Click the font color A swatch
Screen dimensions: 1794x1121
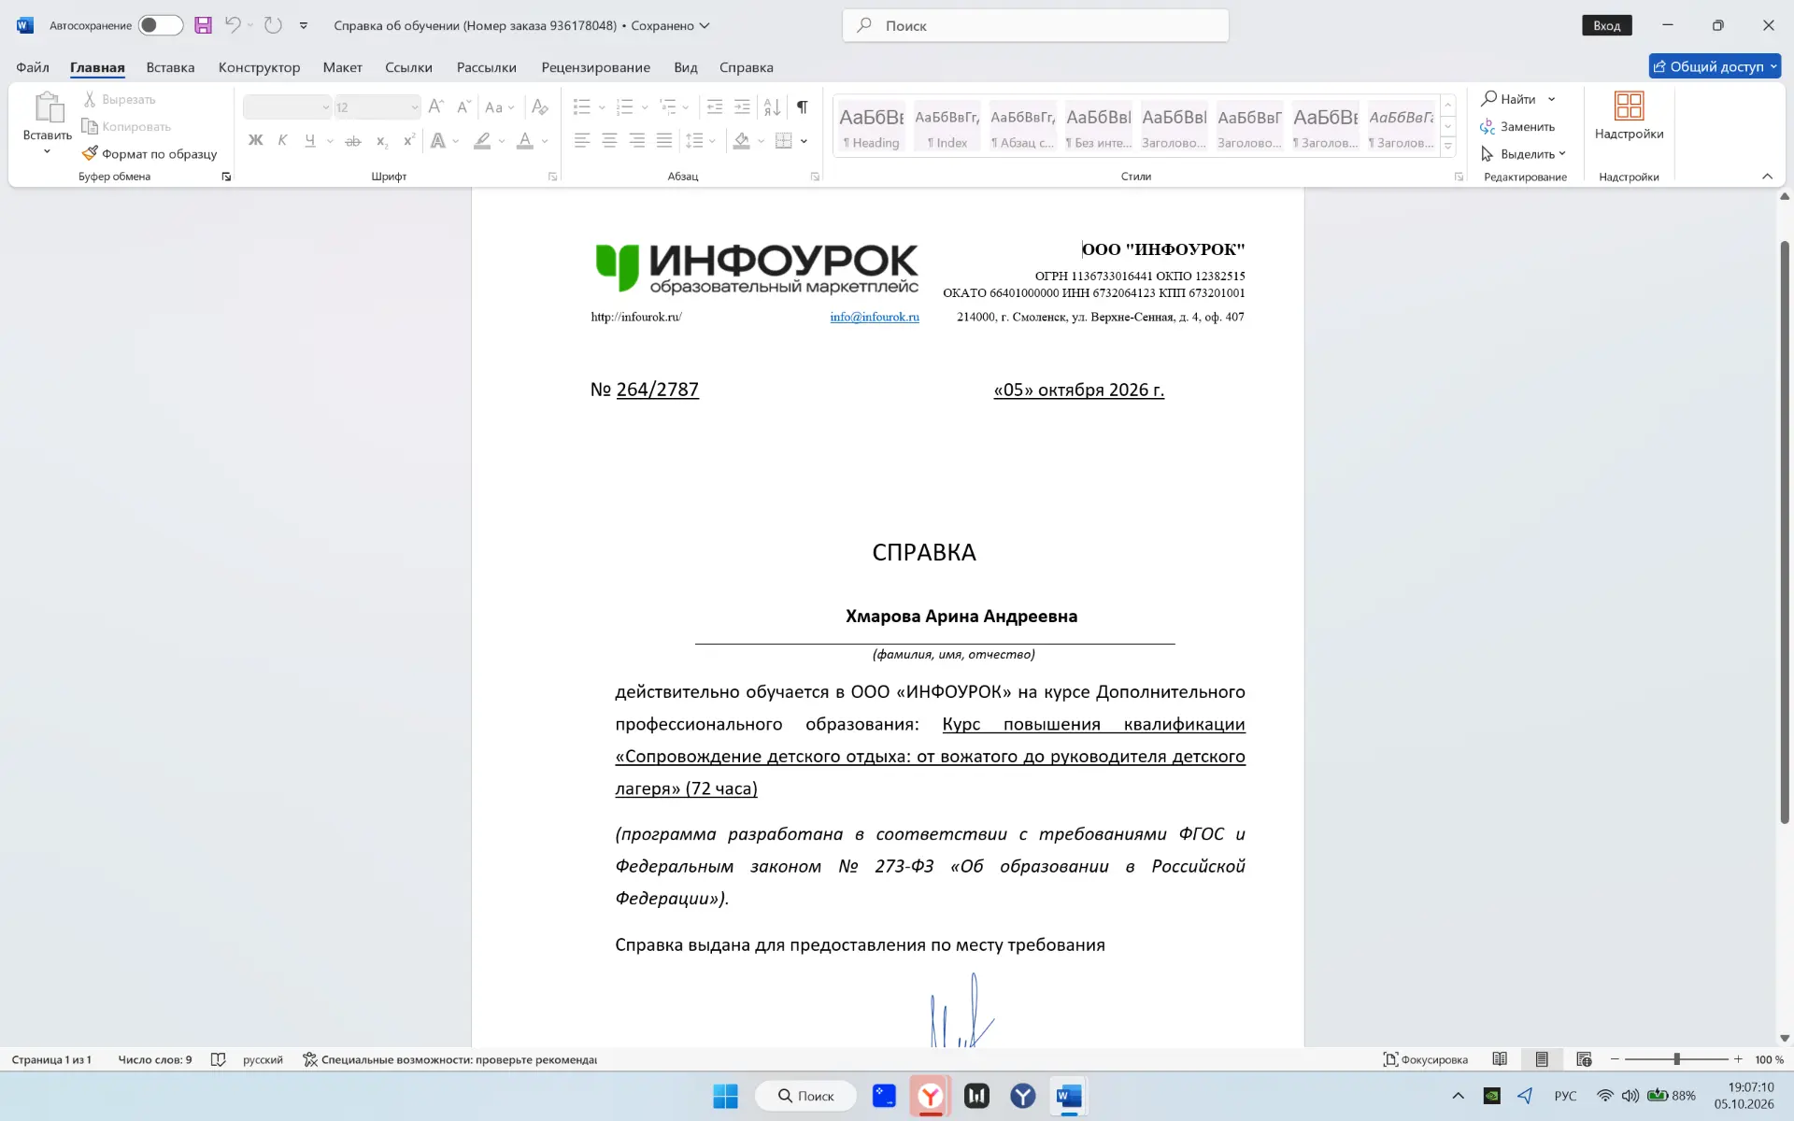[x=525, y=141]
